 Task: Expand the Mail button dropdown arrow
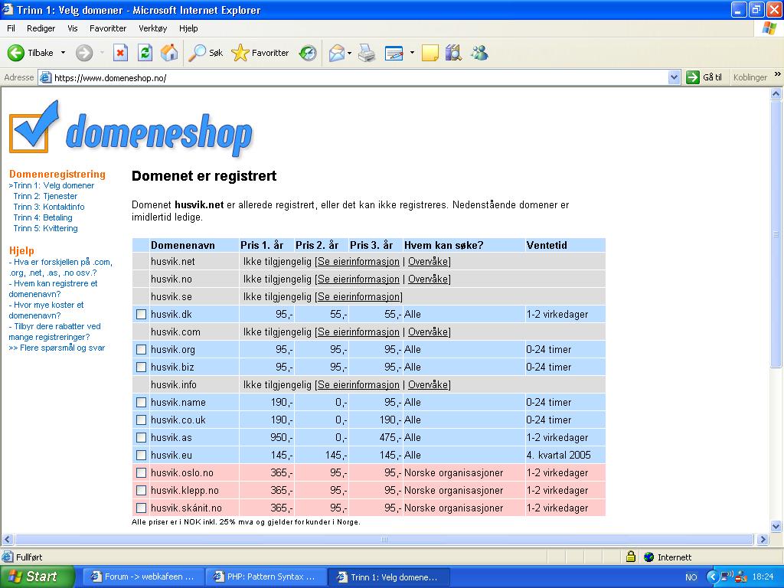[x=349, y=53]
